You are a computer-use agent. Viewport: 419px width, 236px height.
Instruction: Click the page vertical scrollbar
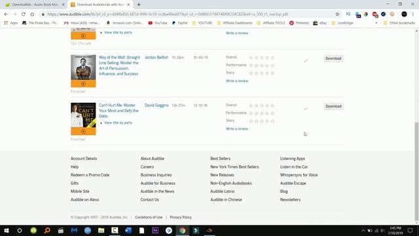(x=416, y=171)
